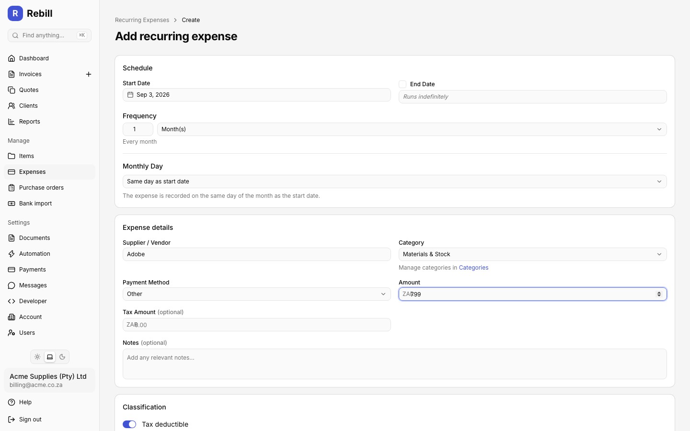Click the Messages speech bubble icon
The image size is (690, 431).
(11, 285)
